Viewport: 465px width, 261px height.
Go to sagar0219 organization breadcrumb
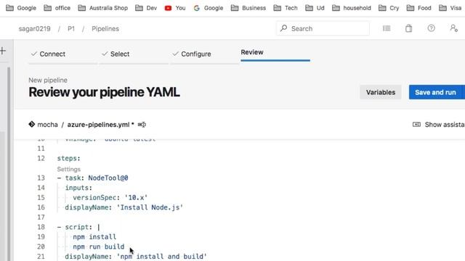(x=34, y=29)
